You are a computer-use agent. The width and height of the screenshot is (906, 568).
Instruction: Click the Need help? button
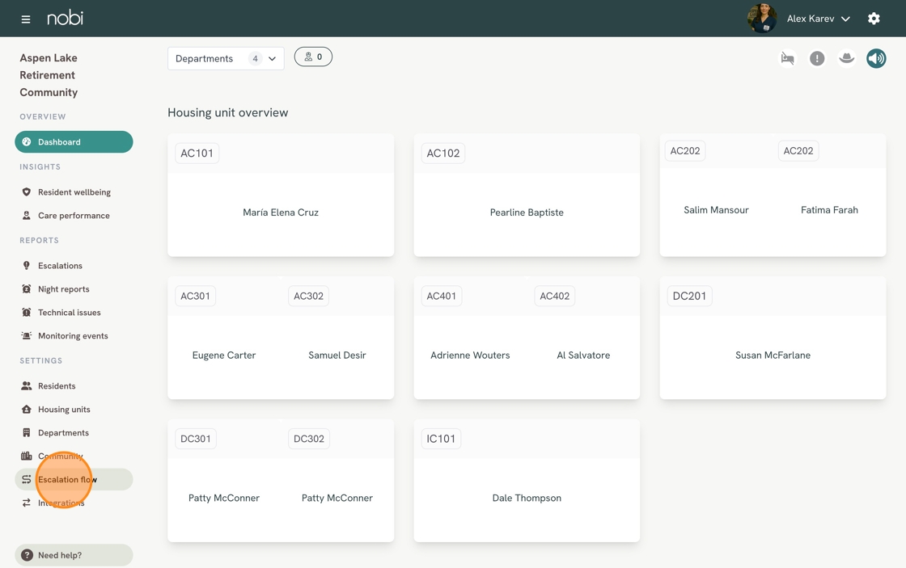coord(74,555)
